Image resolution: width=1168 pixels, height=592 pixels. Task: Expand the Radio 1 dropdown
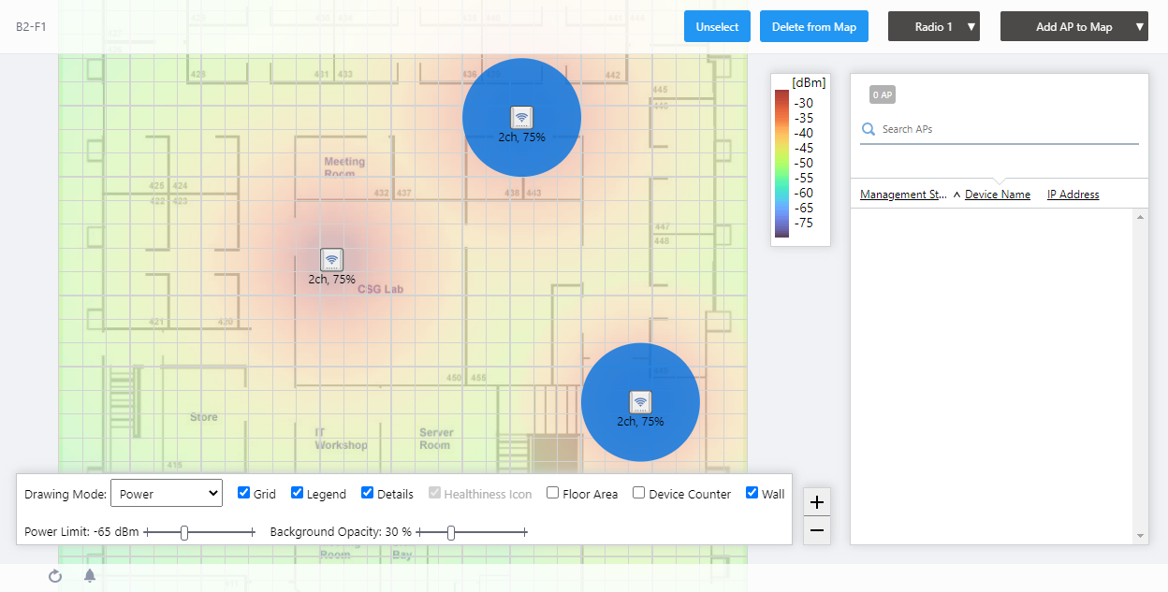pos(934,27)
